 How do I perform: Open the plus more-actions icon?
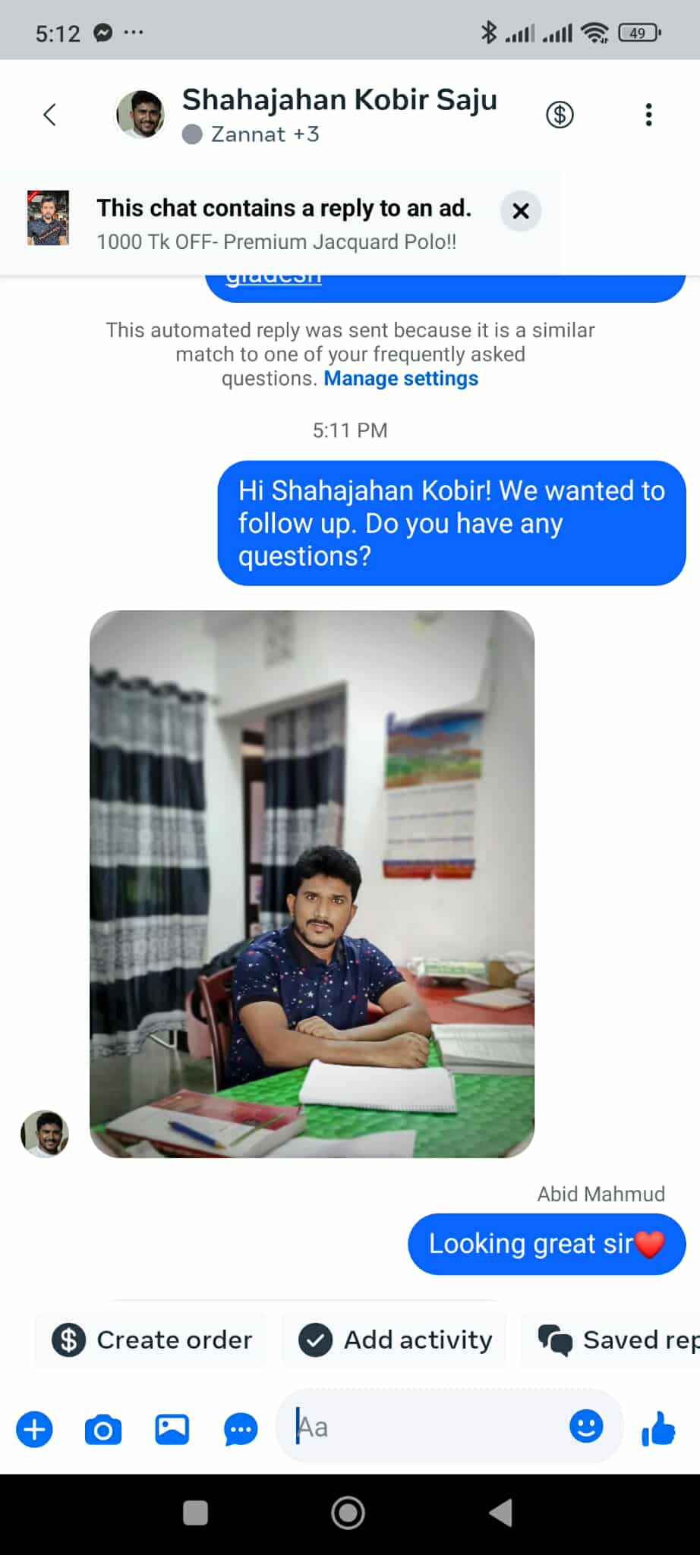click(x=35, y=1430)
